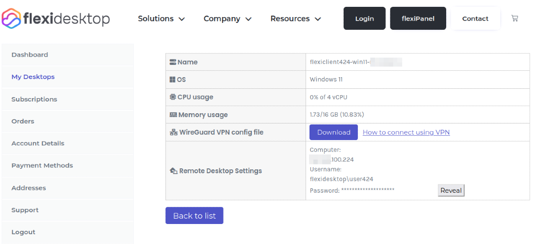Download the WireGuard VPN config file
535x244 pixels.
[333, 132]
